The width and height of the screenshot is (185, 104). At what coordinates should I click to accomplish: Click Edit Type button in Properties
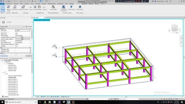coord(29,27)
